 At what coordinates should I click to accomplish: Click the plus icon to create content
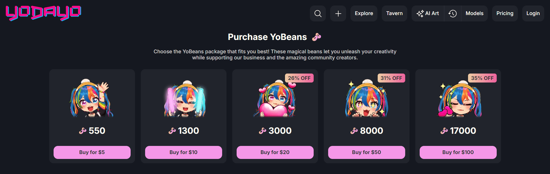coord(338,13)
